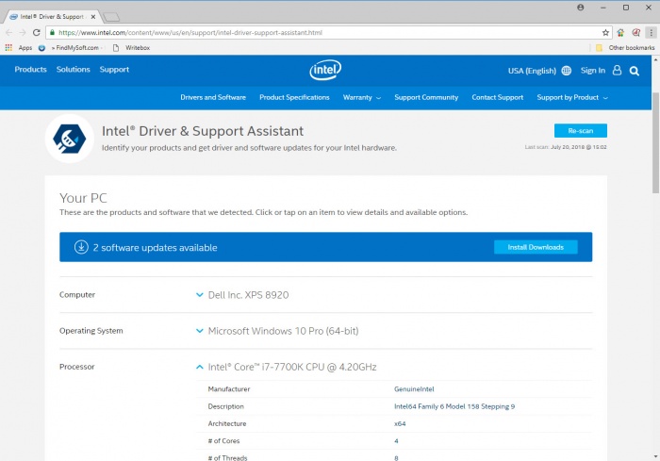This screenshot has width=660, height=461.
Task: Bookmark page with the star icon
Action: 605,32
